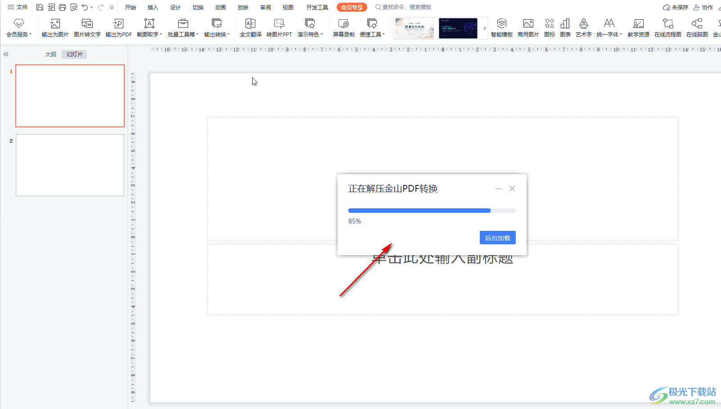Click 智能模板 icon
The image size is (721, 409).
[x=502, y=28]
